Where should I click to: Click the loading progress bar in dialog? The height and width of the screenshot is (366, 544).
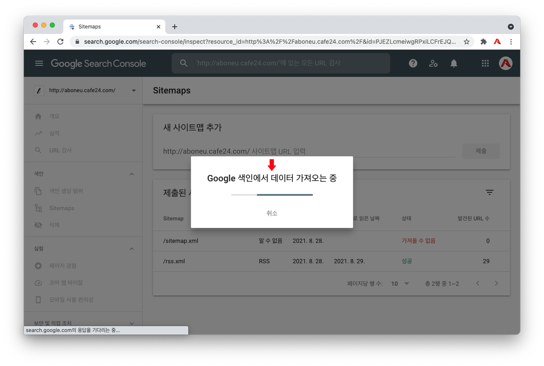272,195
